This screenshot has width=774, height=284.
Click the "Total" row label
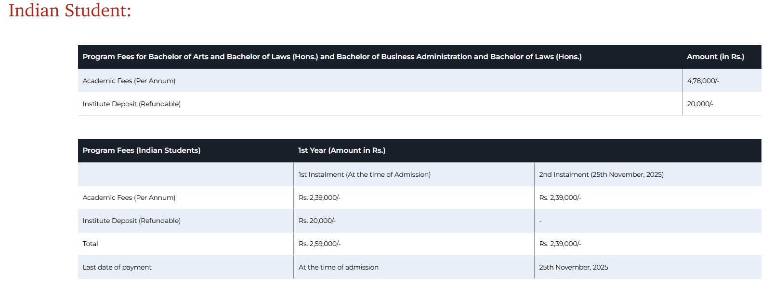click(90, 244)
